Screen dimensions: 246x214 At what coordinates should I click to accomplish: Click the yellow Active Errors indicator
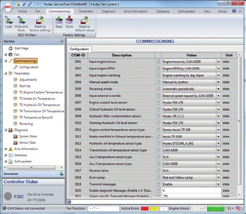tap(154, 209)
